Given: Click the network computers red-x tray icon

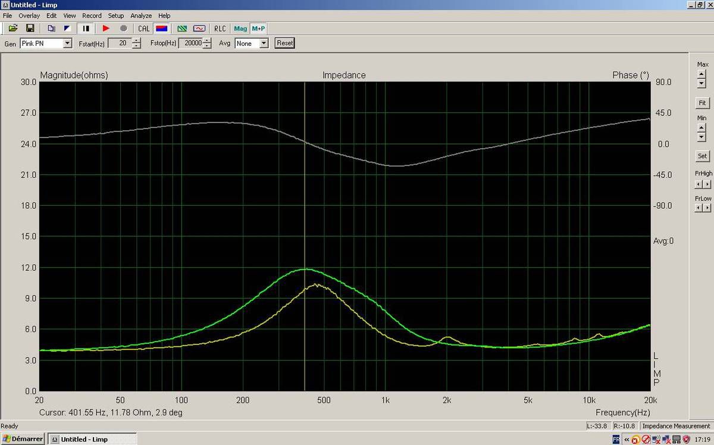Looking at the screenshot, I should click(666, 439).
